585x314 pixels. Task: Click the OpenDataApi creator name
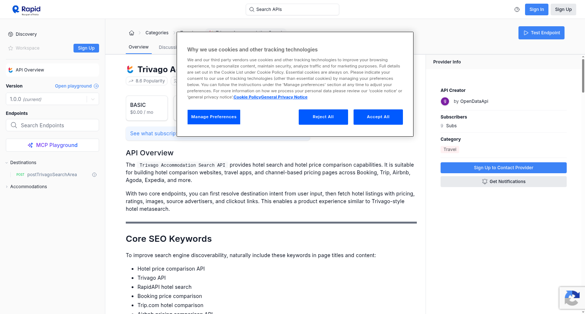click(474, 101)
